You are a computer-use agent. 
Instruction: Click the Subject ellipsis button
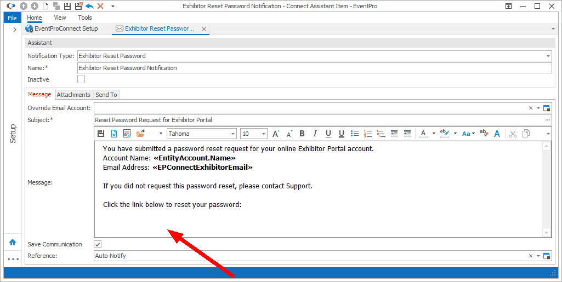(x=547, y=120)
